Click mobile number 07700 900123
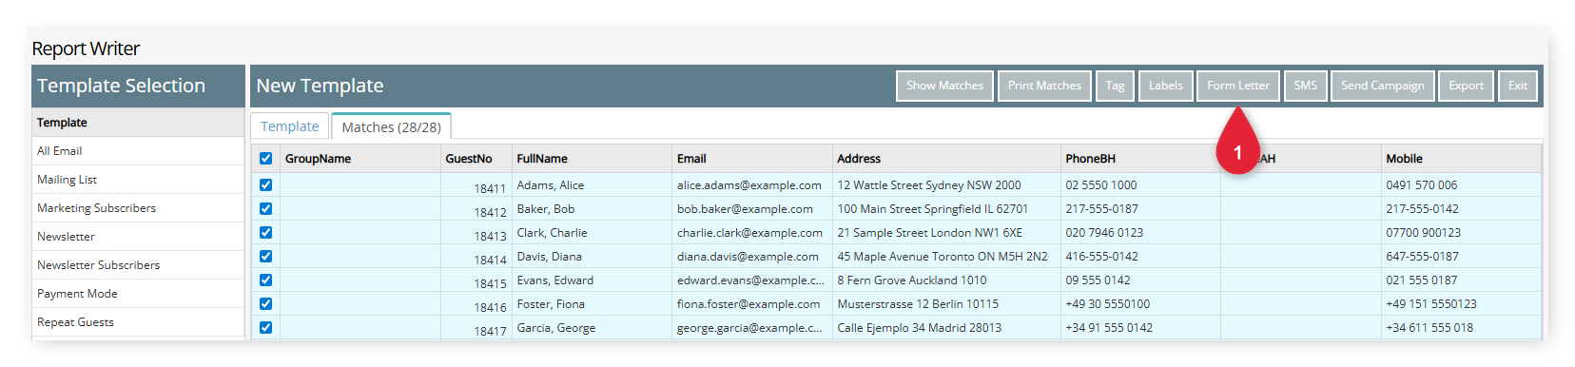Screen dimensions: 1575x367 tap(1423, 233)
